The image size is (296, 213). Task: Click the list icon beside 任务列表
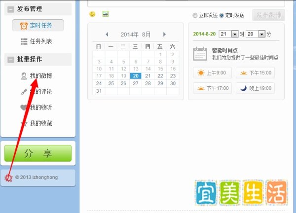pos(24,41)
